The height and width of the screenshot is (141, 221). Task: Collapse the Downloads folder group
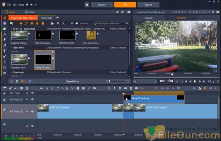11,72
